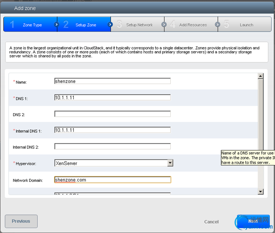Focus the DNS 1 input field
The image size is (275, 233).
coord(113,97)
